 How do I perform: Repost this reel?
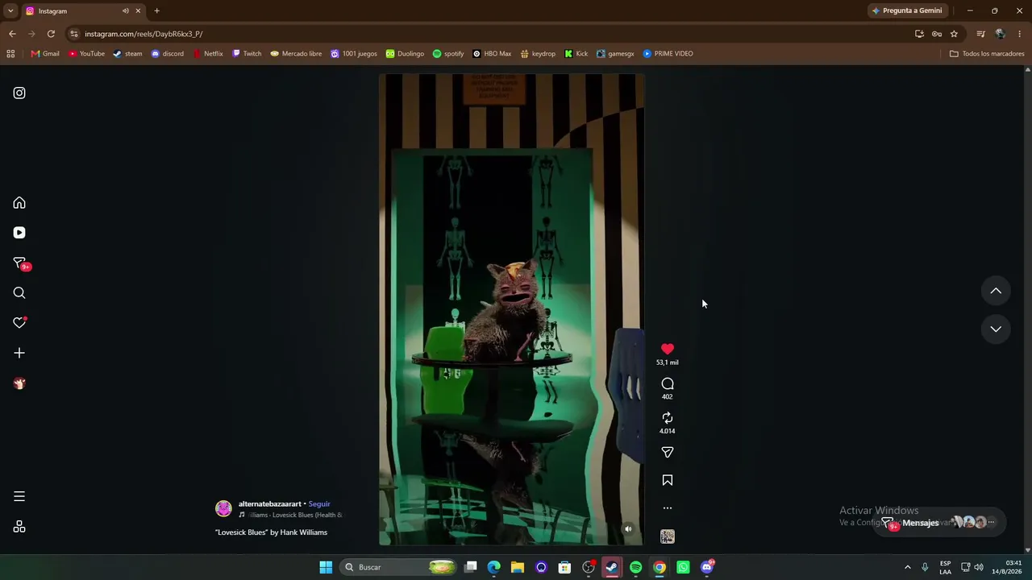668,418
